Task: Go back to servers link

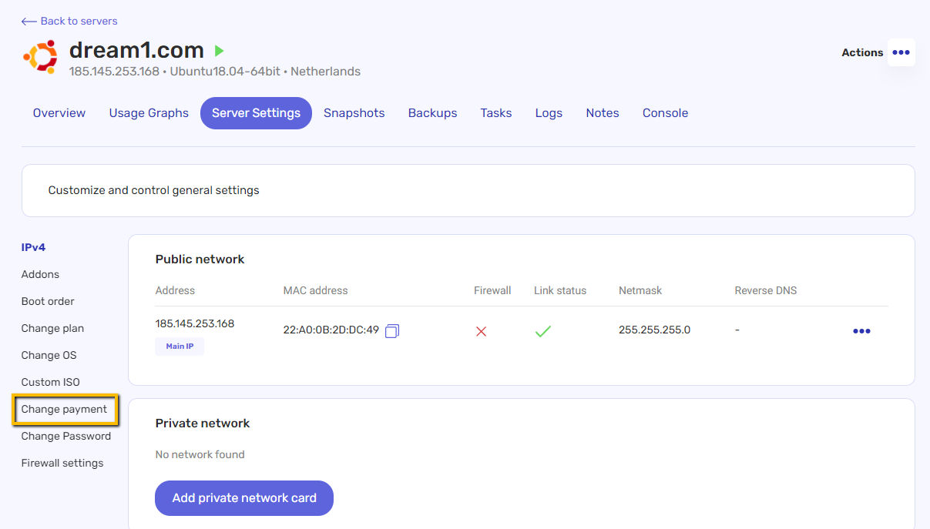Action: click(69, 21)
